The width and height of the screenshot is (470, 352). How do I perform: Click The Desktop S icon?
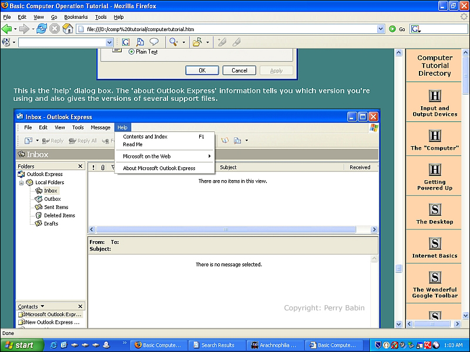(x=435, y=209)
